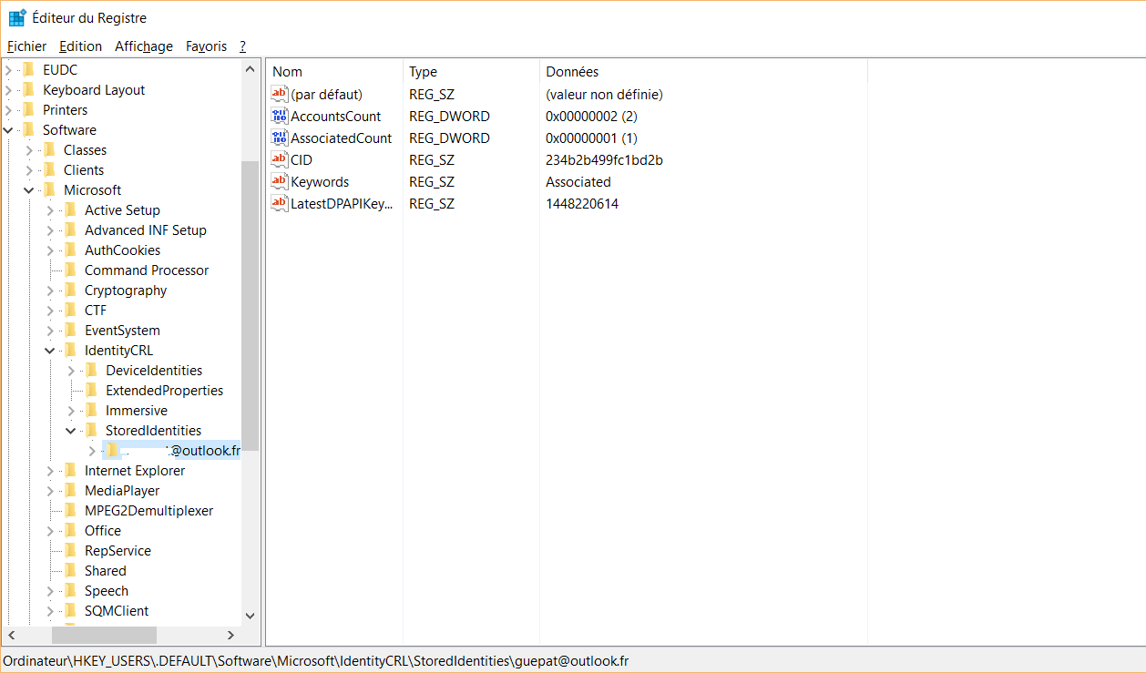Click the Software folder icon

tap(28, 129)
